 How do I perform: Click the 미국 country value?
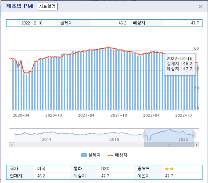tap(41, 169)
